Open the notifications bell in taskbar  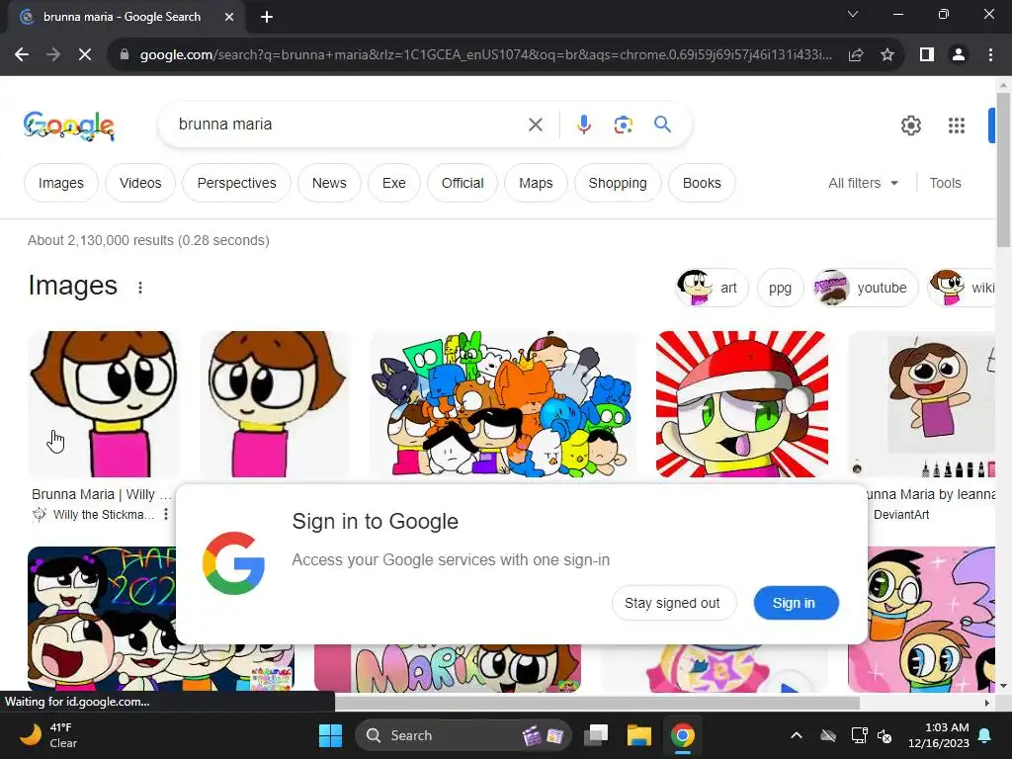(985, 735)
